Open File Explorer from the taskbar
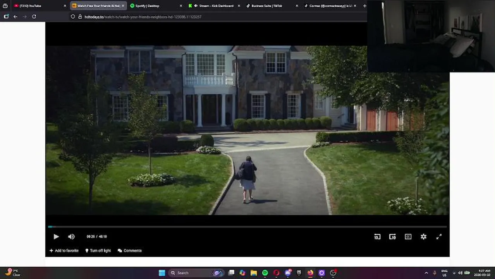Screen dimensions: 495x279 pos(254,273)
